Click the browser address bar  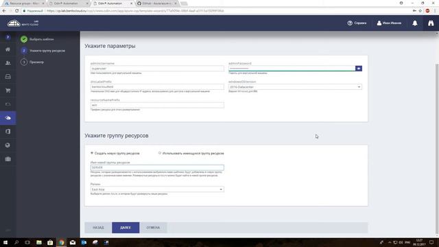(x=215, y=11)
